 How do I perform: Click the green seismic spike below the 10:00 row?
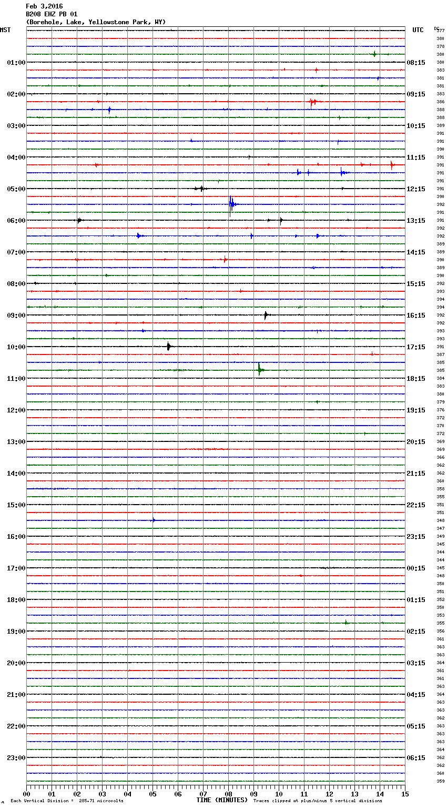tap(260, 369)
